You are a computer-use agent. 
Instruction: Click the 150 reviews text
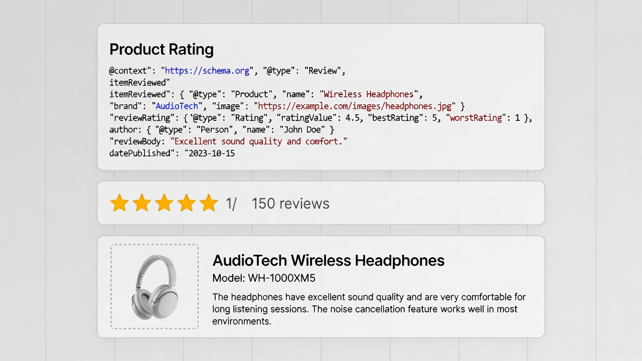click(x=290, y=204)
